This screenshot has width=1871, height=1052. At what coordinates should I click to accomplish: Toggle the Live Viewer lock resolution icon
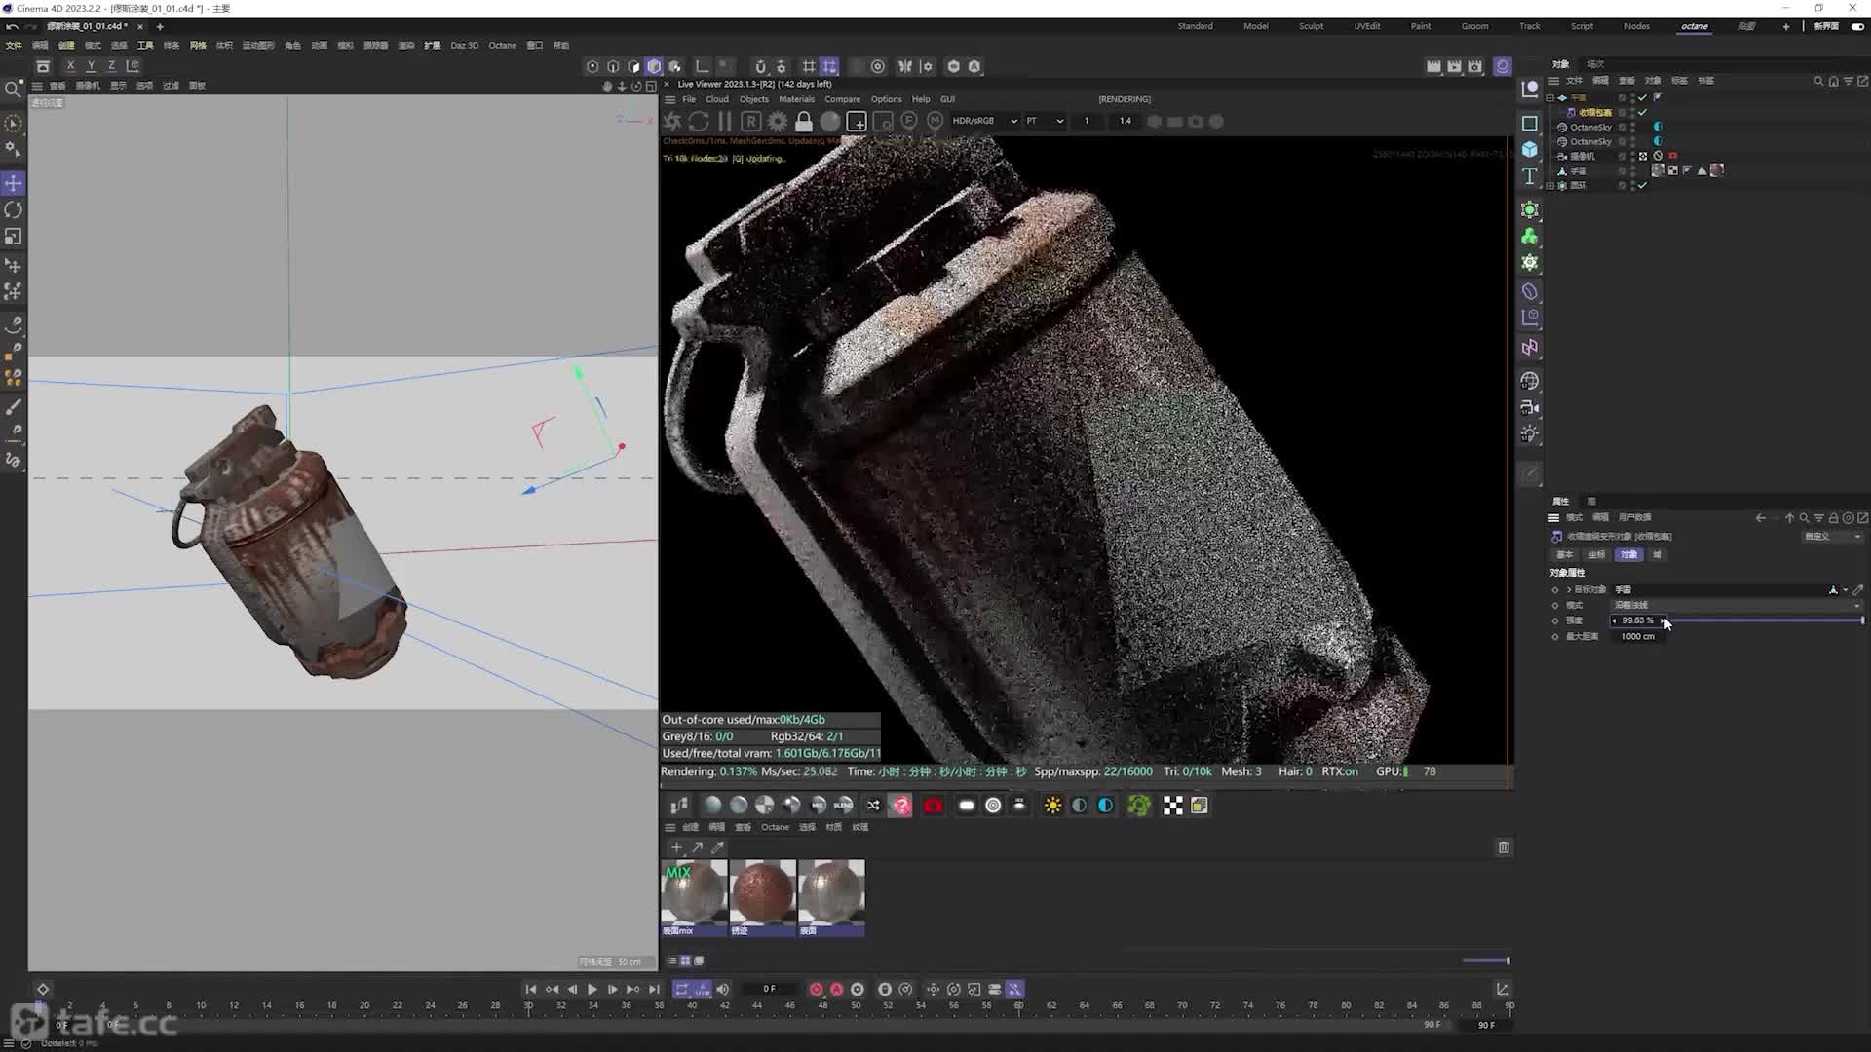(x=804, y=122)
